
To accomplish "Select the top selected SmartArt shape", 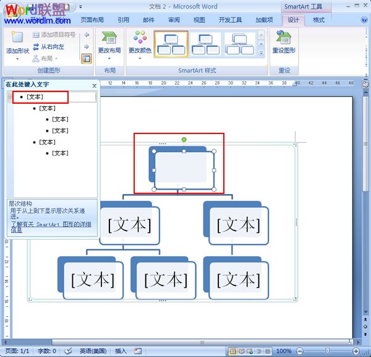I will click(184, 170).
